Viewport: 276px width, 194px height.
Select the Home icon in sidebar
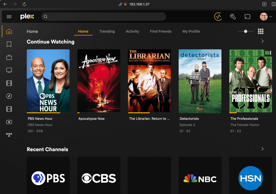pyautogui.click(x=9, y=31)
